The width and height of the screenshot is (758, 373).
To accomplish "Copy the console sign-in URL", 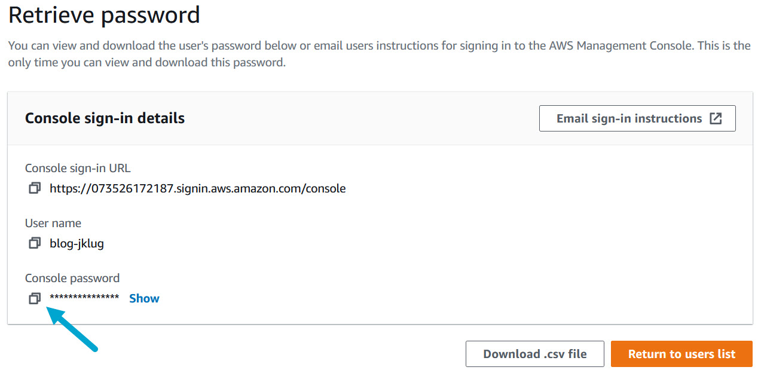I will point(35,188).
